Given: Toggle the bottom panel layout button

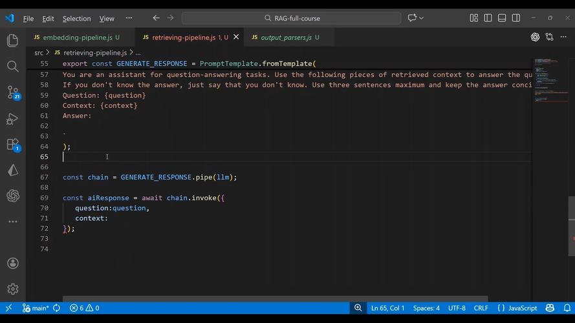Looking at the screenshot, I should pos(502,18).
